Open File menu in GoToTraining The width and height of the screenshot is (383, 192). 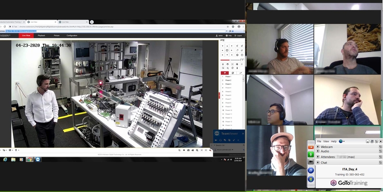(319, 142)
